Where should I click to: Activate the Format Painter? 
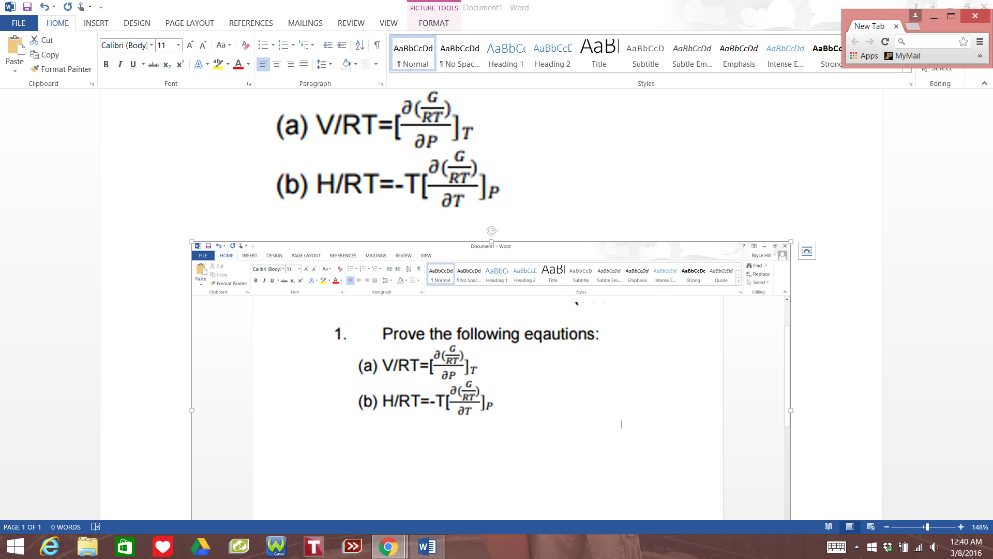click(x=61, y=69)
